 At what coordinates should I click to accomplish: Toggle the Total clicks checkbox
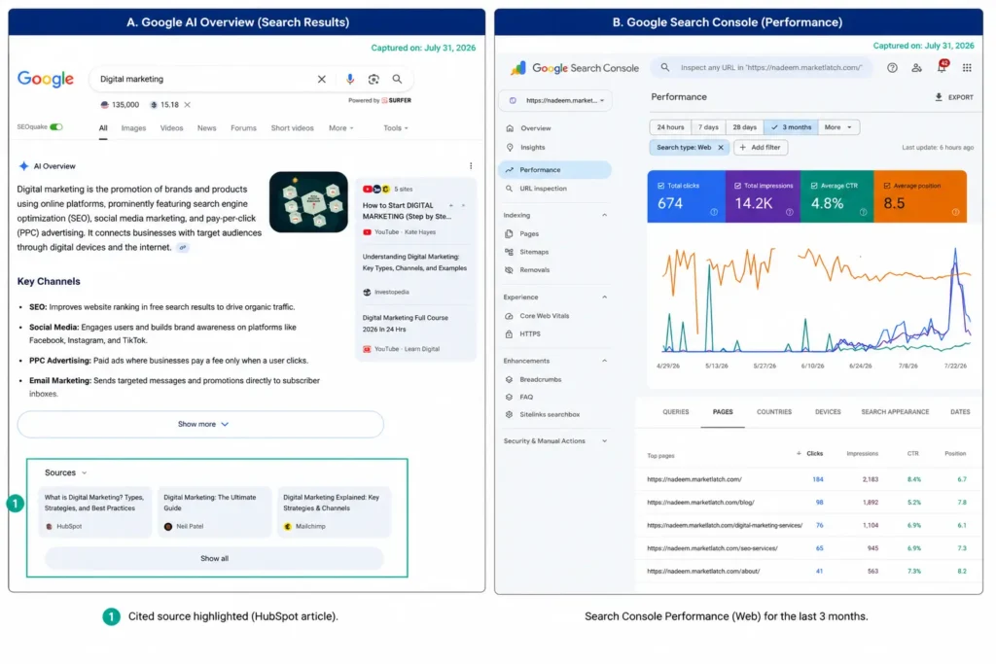pos(660,186)
